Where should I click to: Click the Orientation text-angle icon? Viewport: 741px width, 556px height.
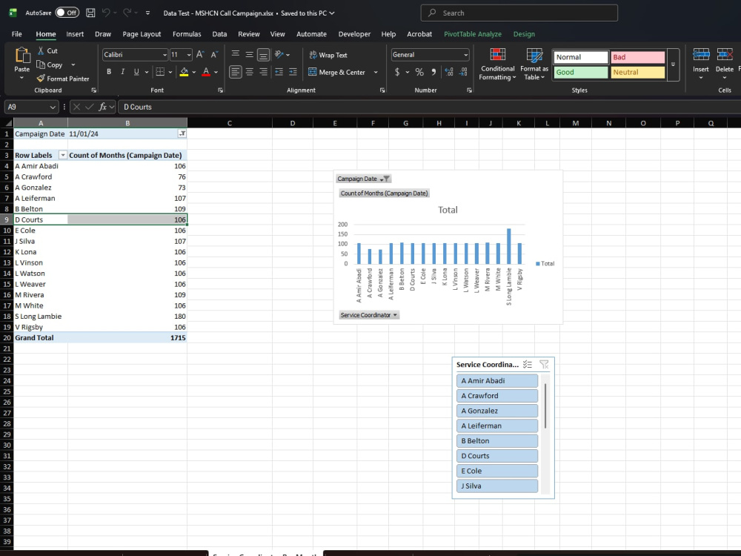coord(279,54)
